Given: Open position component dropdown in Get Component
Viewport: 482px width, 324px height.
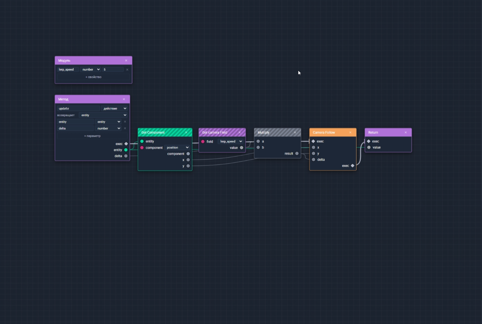Looking at the screenshot, I should tap(177, 148).
